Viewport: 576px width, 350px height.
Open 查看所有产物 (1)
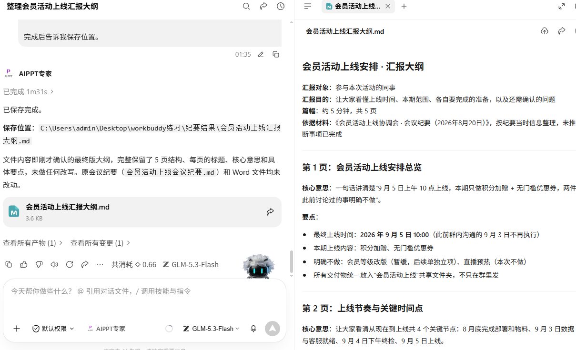(x=33, y=243)
